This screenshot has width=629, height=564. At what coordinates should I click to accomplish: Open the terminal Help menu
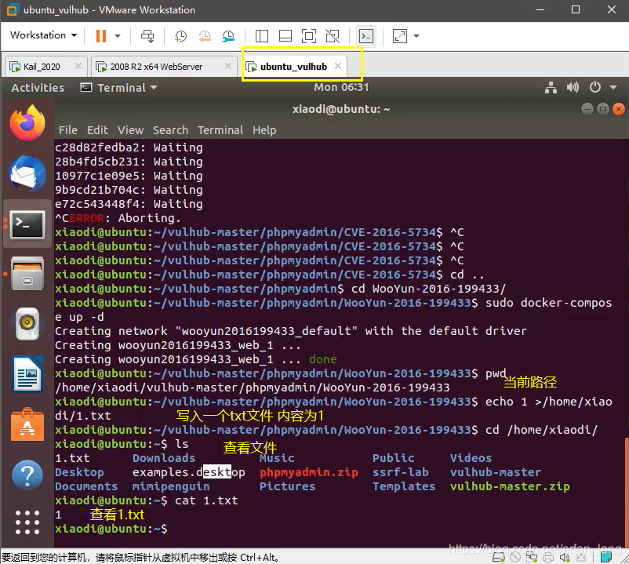(264, 130)
